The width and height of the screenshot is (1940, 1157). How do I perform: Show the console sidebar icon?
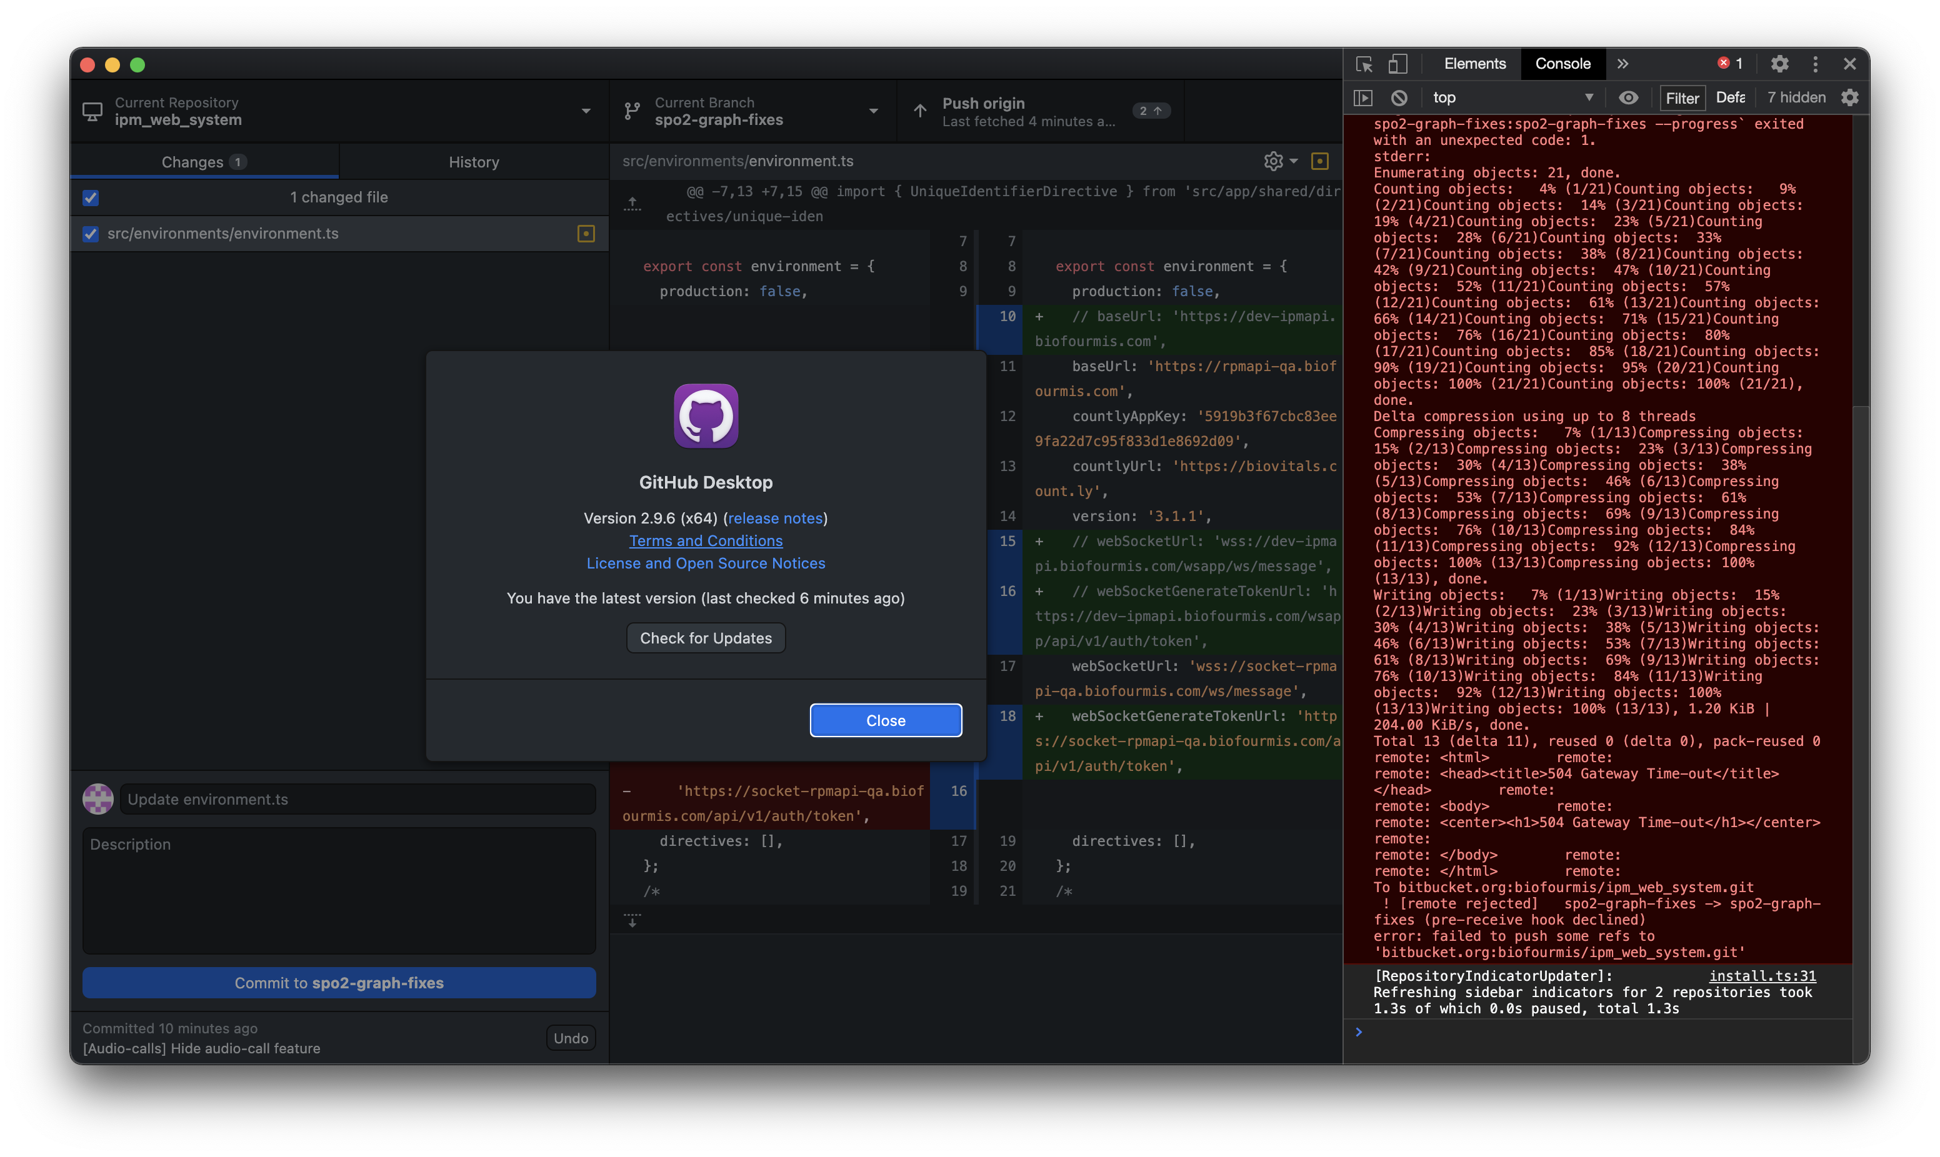pos(1363,97)
